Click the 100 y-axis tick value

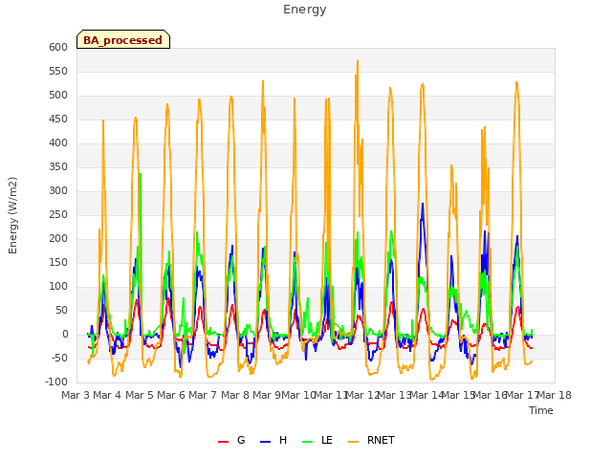[58, 287]
